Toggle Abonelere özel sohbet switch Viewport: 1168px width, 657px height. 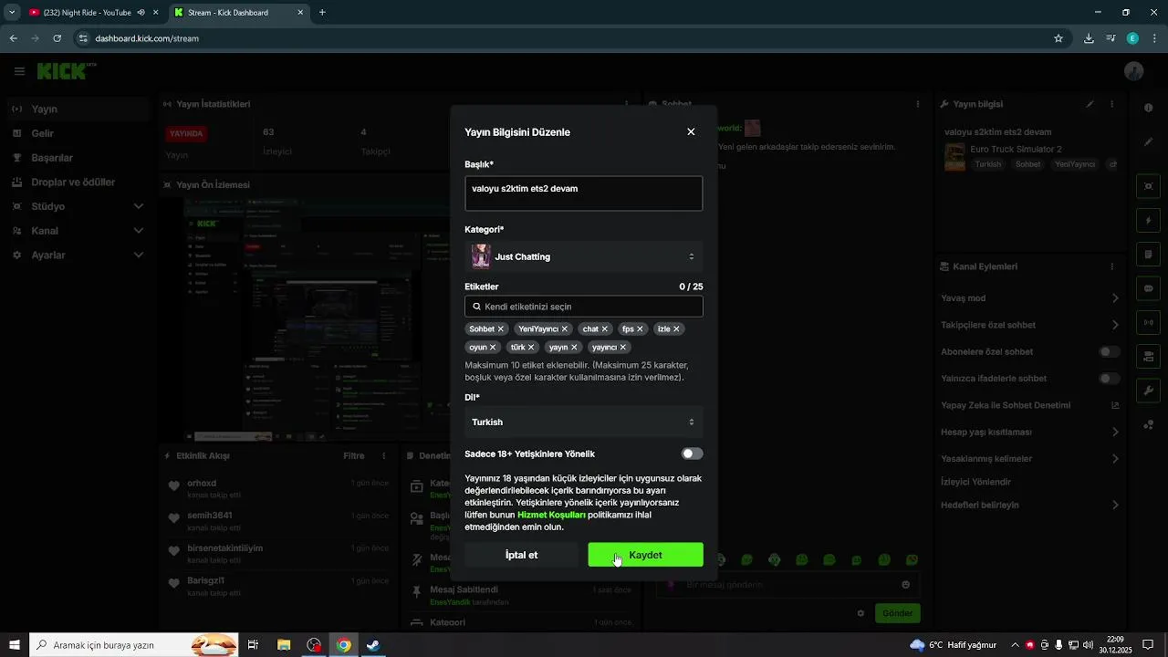click(x=1110, y=351)
